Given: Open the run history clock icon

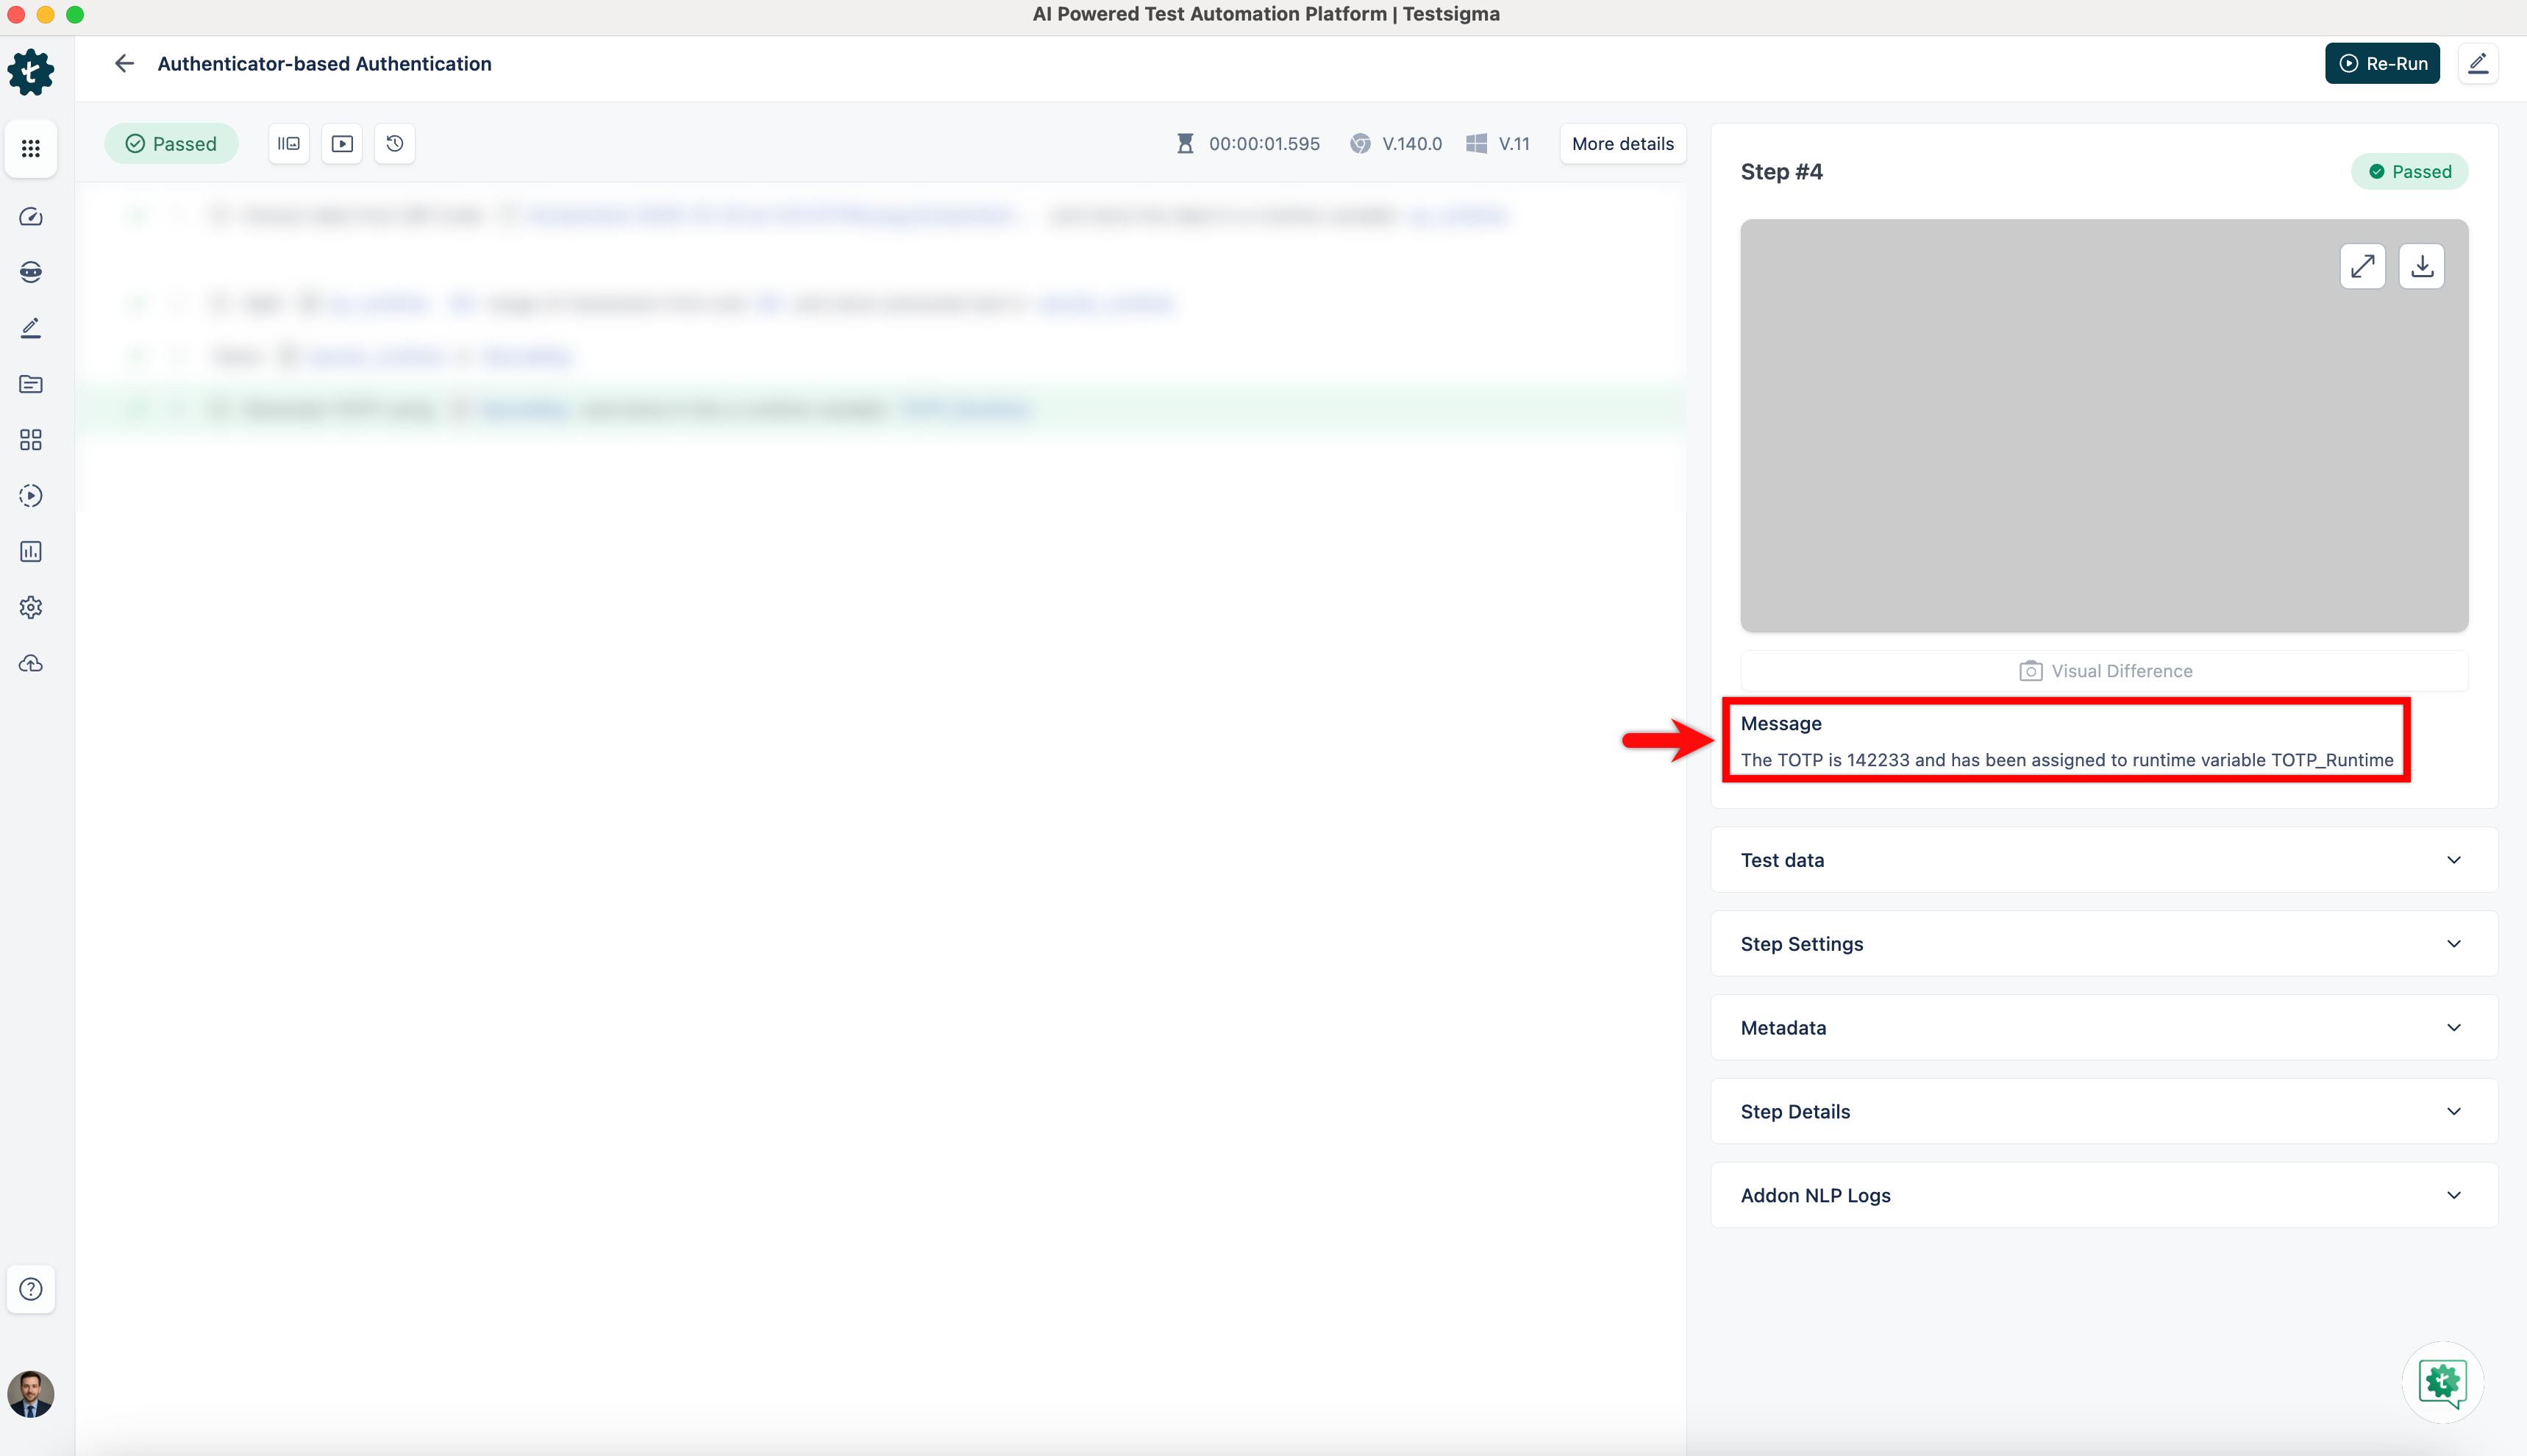Looking at the screenshot, I should 395,144.
